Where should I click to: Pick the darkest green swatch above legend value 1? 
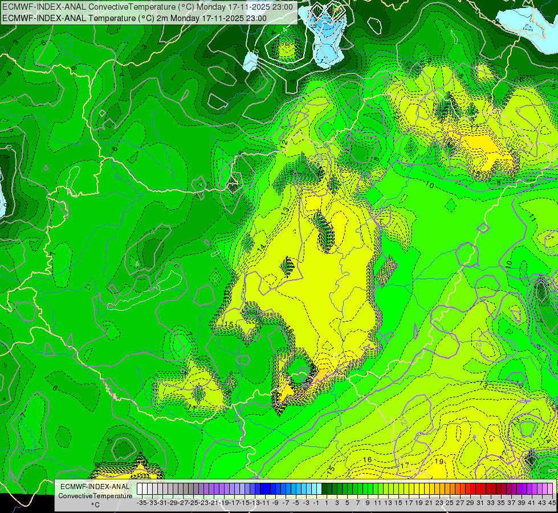(324, 489)
